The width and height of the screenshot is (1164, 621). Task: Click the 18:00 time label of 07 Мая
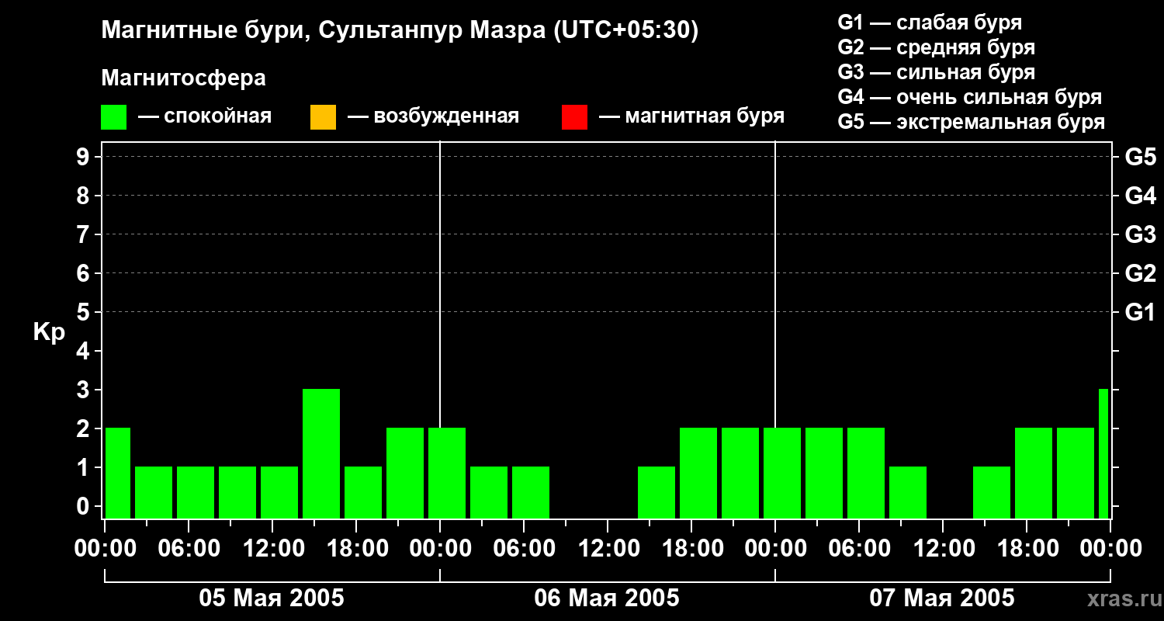click(1027, 549)
